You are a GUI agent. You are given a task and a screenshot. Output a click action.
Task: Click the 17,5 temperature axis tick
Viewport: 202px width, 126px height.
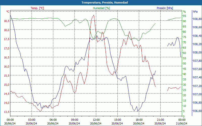click(x=7, y=39)
